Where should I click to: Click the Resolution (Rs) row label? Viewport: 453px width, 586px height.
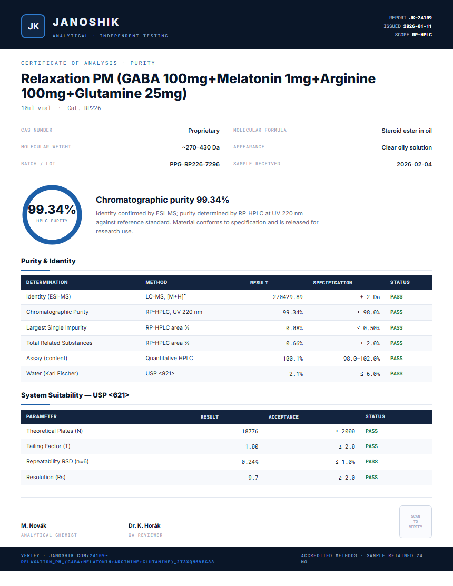click(x=46, y=477)
